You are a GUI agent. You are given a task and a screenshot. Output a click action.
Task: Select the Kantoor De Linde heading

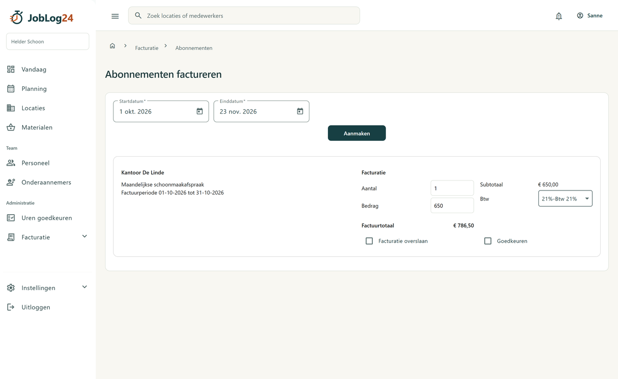[143, 173]
